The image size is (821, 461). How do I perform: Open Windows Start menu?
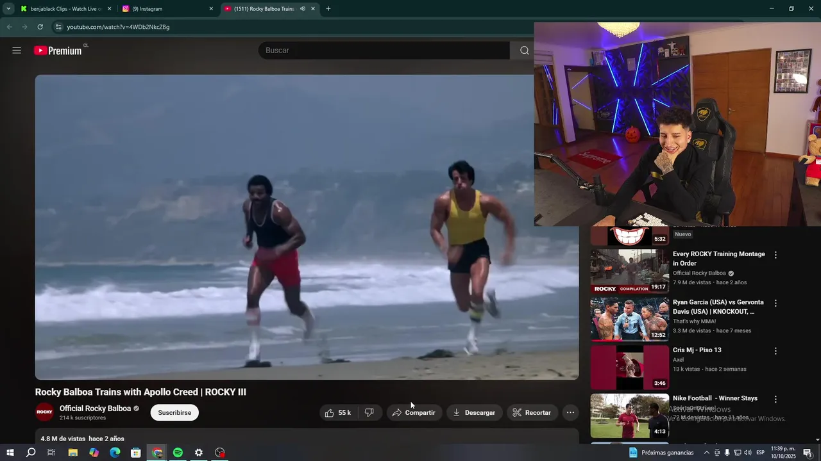[x=10, y=453]
